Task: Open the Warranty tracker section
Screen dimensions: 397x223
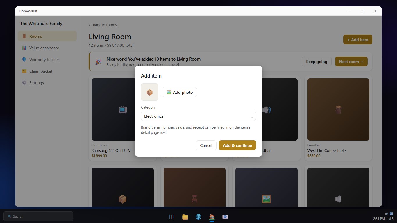Action: (x=47, y=59)
